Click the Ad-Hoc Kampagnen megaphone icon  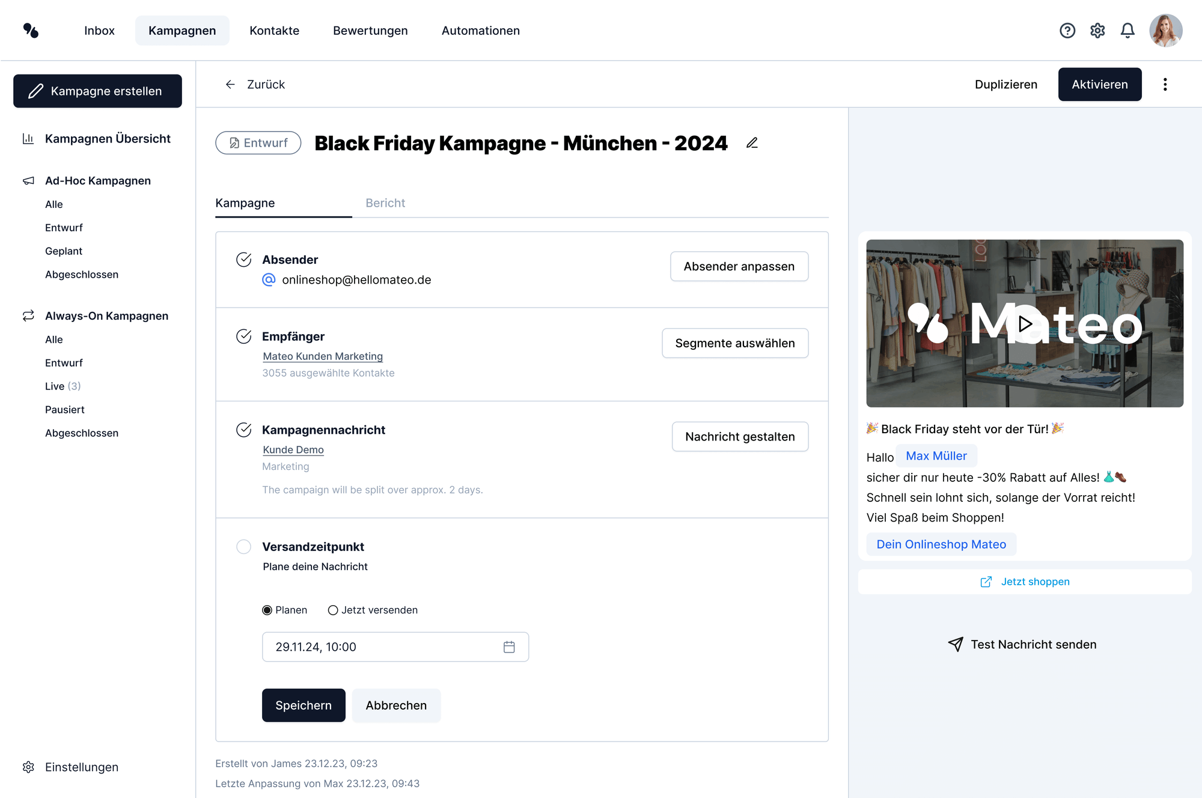click(x=28, y=181)
